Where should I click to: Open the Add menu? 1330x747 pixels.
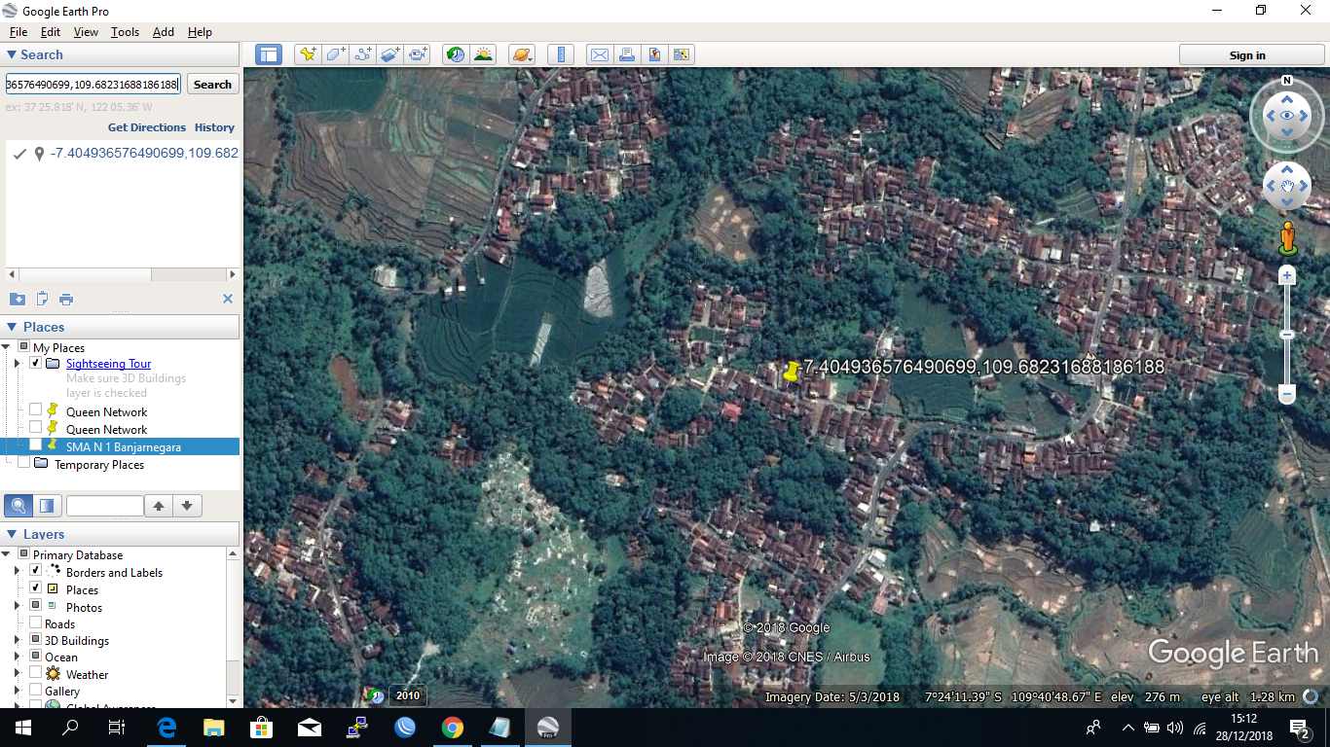(164, 32)
